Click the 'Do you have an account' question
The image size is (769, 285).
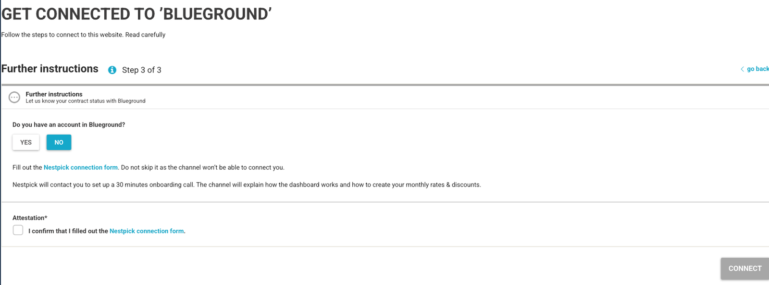(x=69, y=125)
